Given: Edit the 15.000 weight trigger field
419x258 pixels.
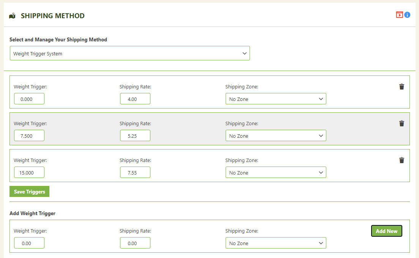Looking at the screenshot, I should click(x=29, y=173).
